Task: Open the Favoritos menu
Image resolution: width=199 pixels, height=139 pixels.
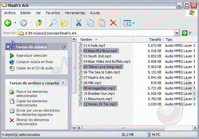Action: coord(53,13)
